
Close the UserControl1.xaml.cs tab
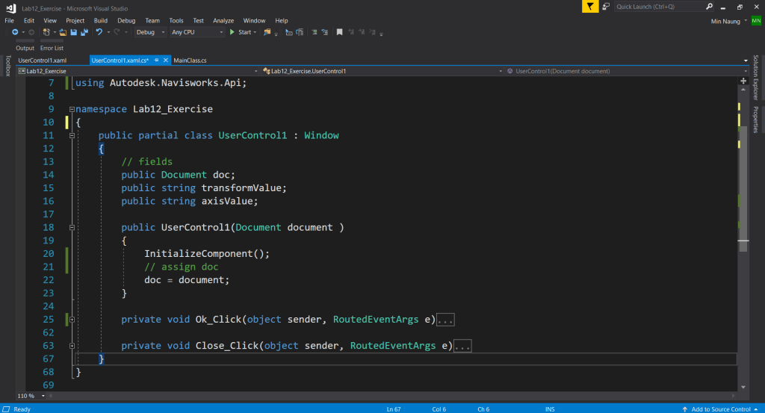pos(167,60)
